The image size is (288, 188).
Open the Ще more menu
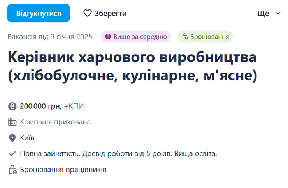pos(263,13)
